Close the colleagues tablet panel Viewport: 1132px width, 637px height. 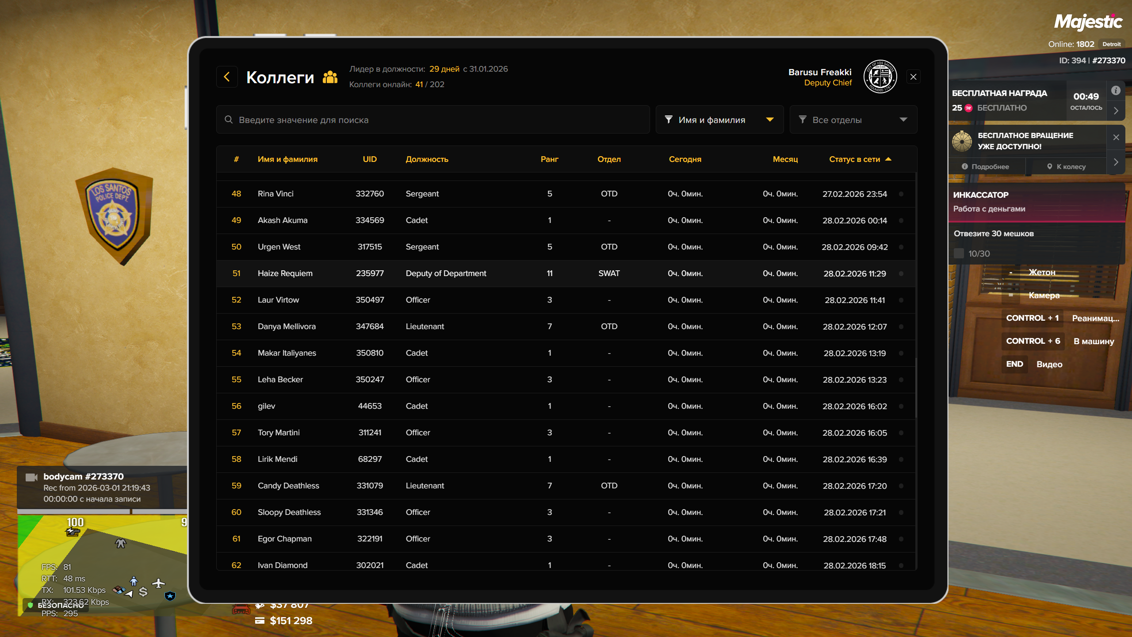pos(914,77)
